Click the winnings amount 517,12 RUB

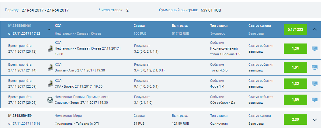[180, 33]
